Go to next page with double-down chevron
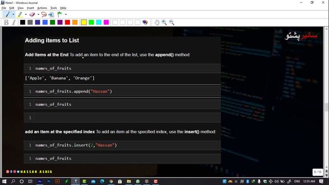 [326, 175]
